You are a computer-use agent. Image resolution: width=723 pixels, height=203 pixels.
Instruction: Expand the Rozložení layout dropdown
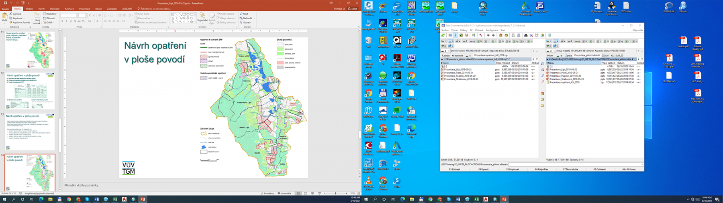coord(51,14)
